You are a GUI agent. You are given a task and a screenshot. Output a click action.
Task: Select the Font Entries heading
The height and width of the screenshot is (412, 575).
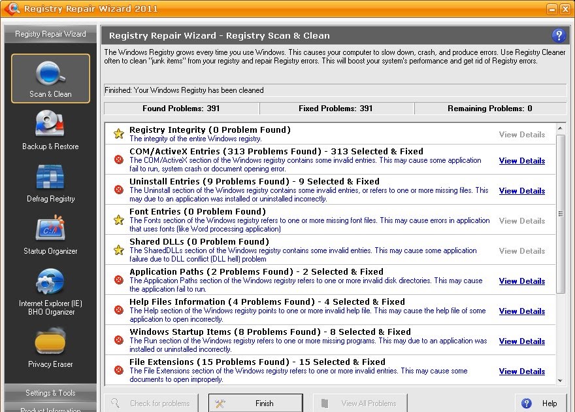pos(197,212)
